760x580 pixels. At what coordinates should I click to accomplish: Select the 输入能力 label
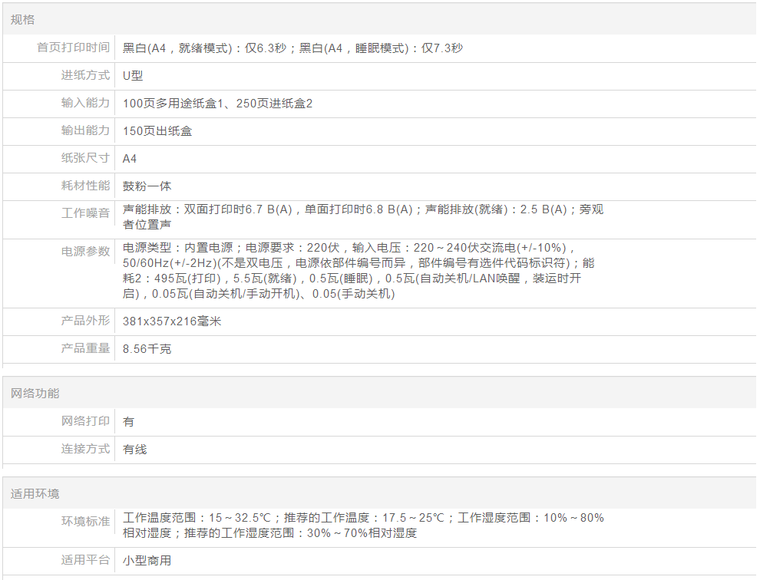pos(85,104)
